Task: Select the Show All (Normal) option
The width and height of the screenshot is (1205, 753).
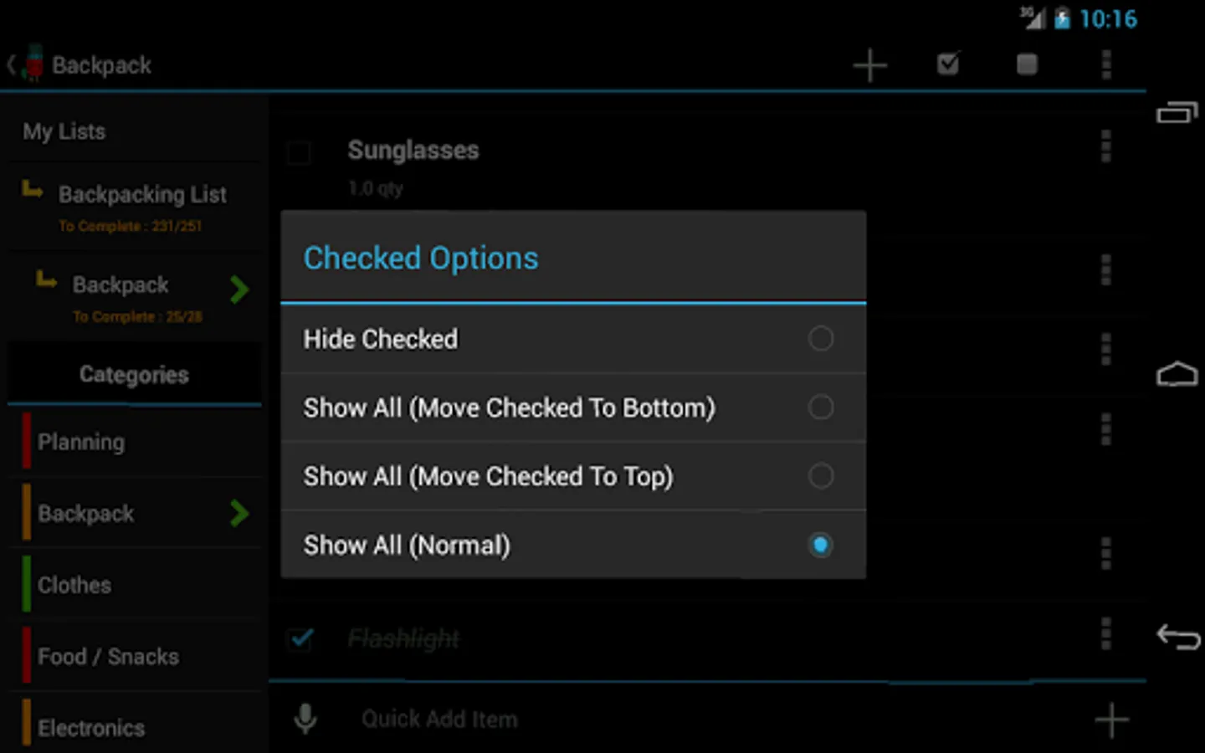Action: [x=820, y=545]
